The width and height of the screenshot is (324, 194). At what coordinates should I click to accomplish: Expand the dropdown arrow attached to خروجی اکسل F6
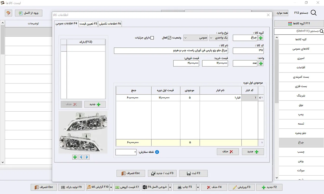pyautogui.click(x=170, y=187)
